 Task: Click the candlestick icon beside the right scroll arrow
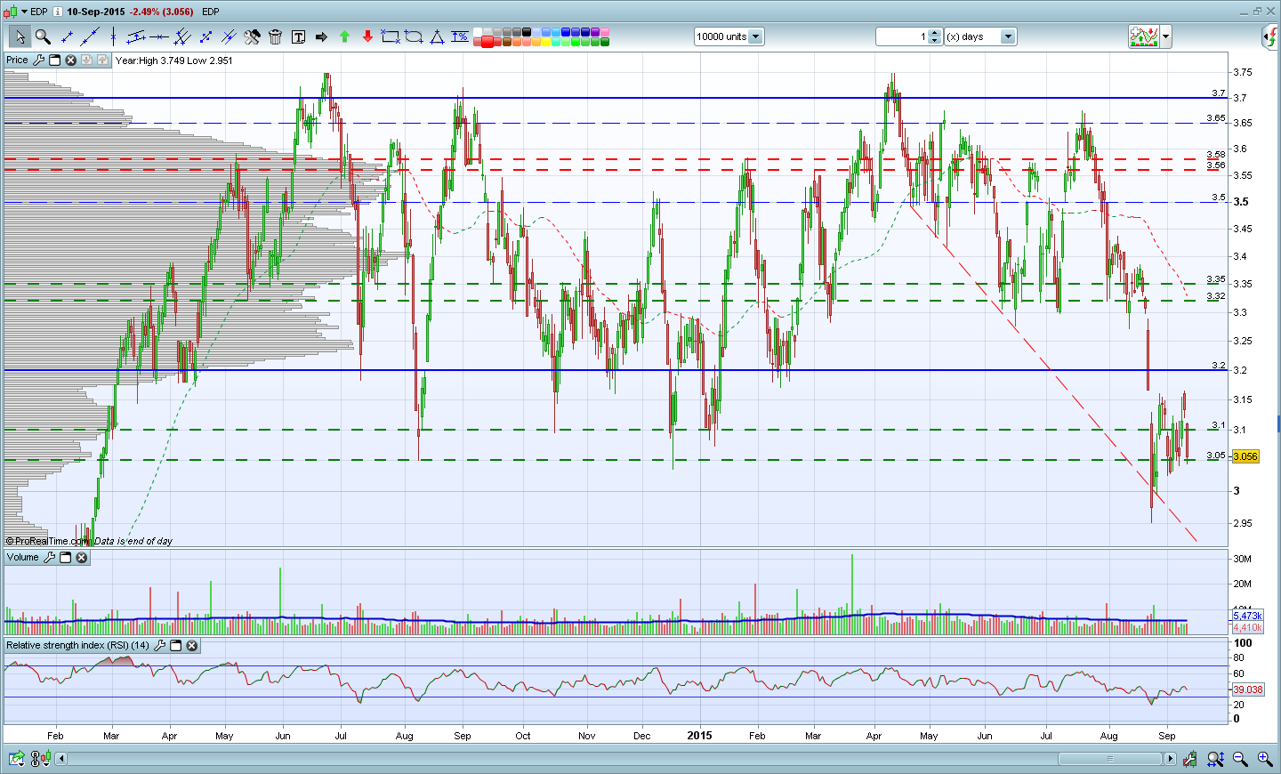(1190, 759)
